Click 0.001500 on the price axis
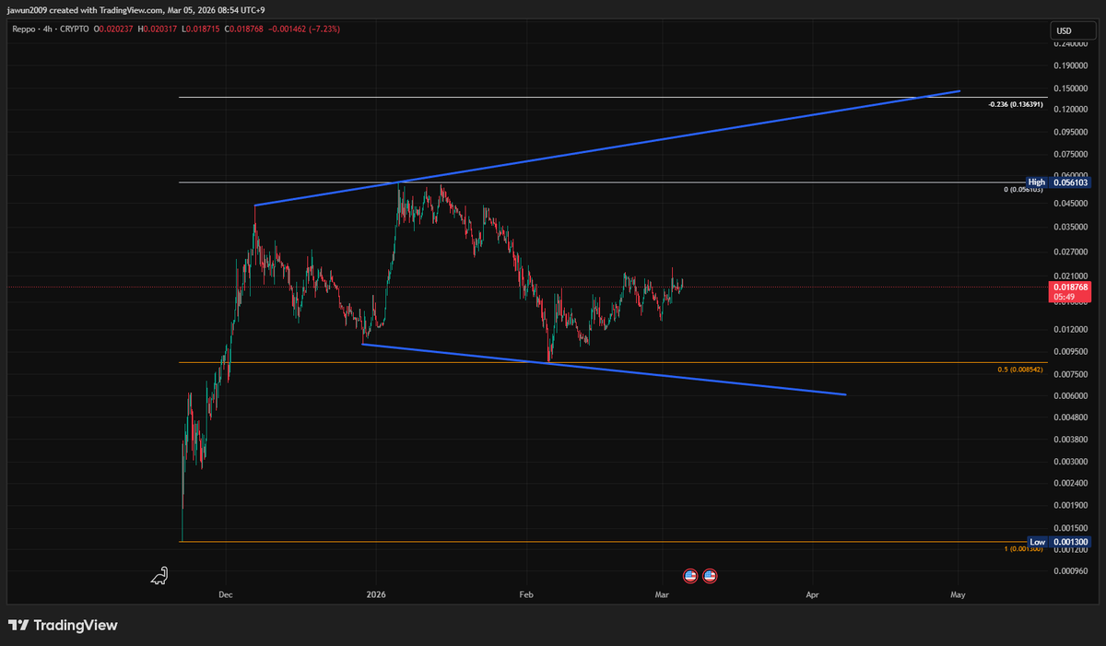1106x646 pixels. [x=1069, y=527]
